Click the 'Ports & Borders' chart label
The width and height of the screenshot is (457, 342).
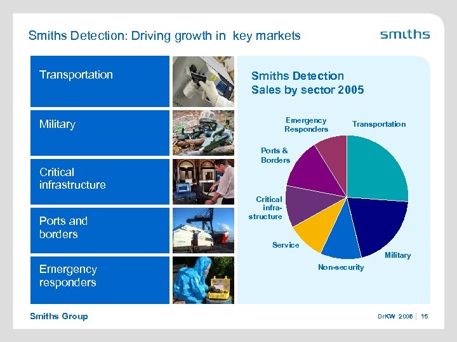point(275,155)
